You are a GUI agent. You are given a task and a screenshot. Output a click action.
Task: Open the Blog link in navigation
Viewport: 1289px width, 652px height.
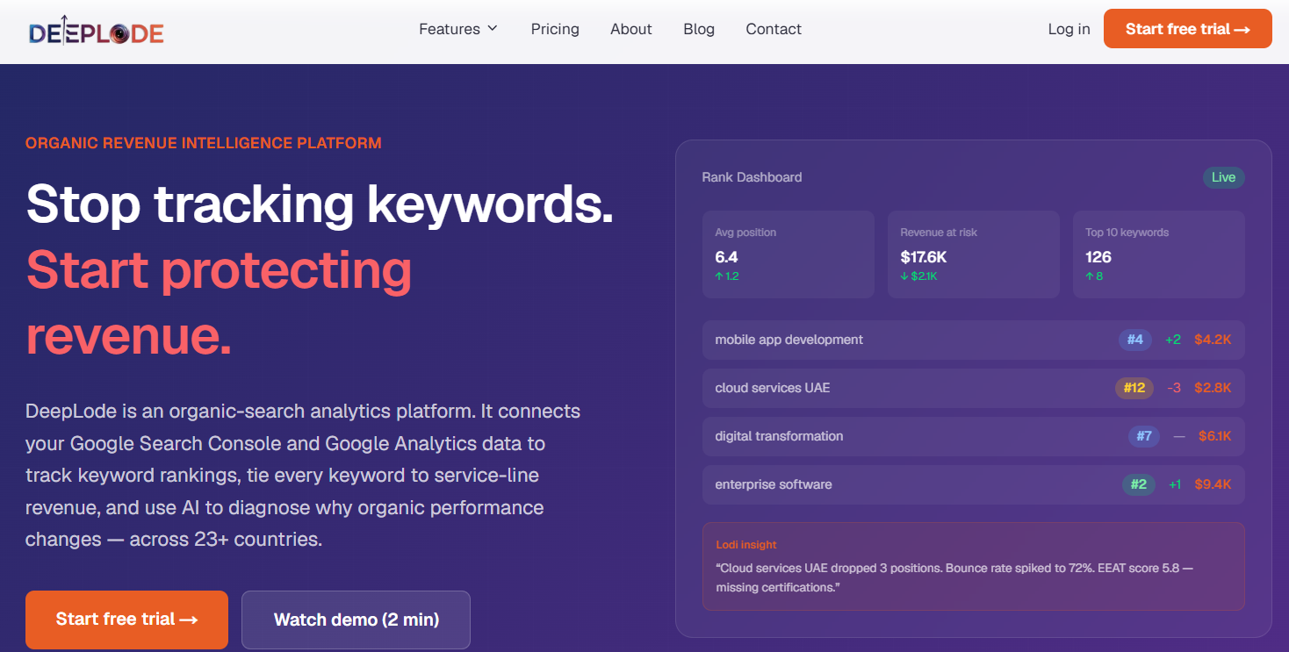point(699,29)
